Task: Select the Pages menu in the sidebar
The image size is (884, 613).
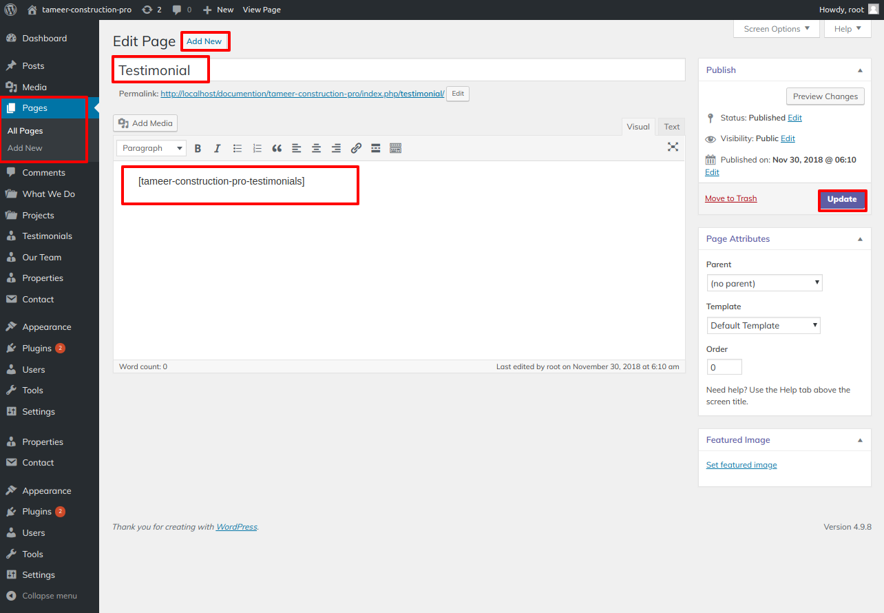Action: [50, 108]
